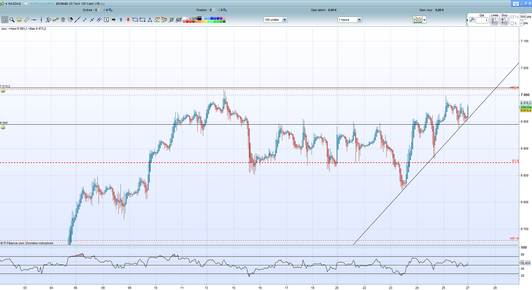Click the Gain Jour 0,00 € value
Viewport: 532px width, 290px height.
pos(439,10)
